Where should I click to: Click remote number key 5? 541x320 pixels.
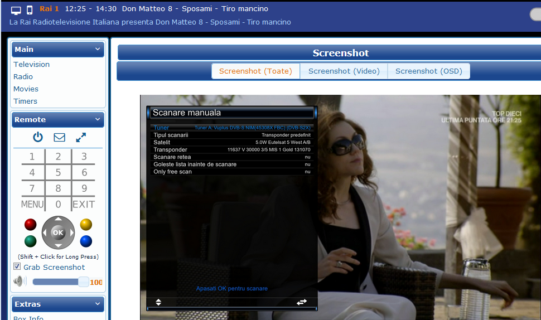coord(59,172)
